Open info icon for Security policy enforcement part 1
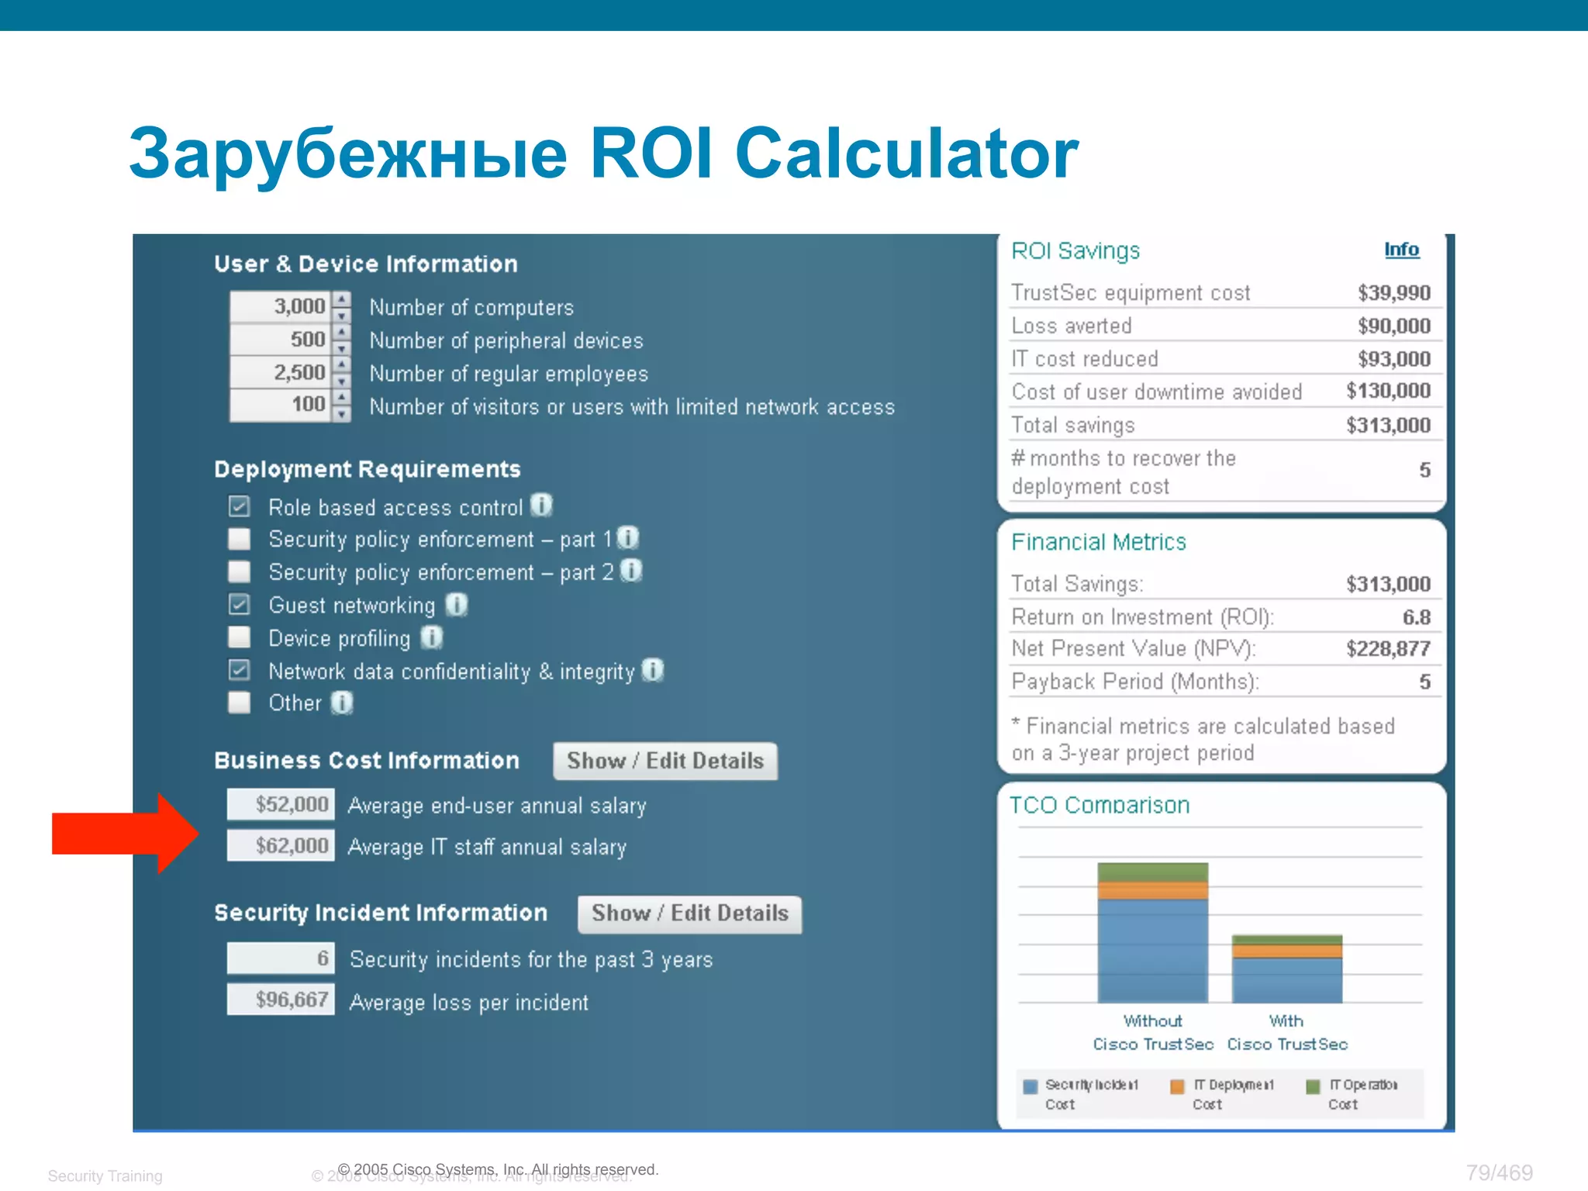 click(x=627, y=537)
